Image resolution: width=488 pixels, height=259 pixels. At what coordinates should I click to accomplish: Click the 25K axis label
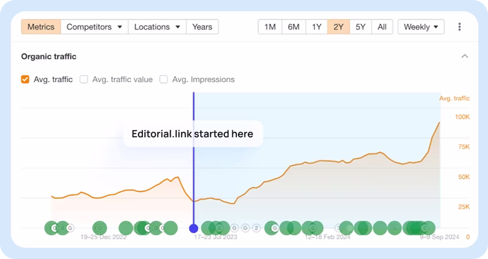coord(464,207)
